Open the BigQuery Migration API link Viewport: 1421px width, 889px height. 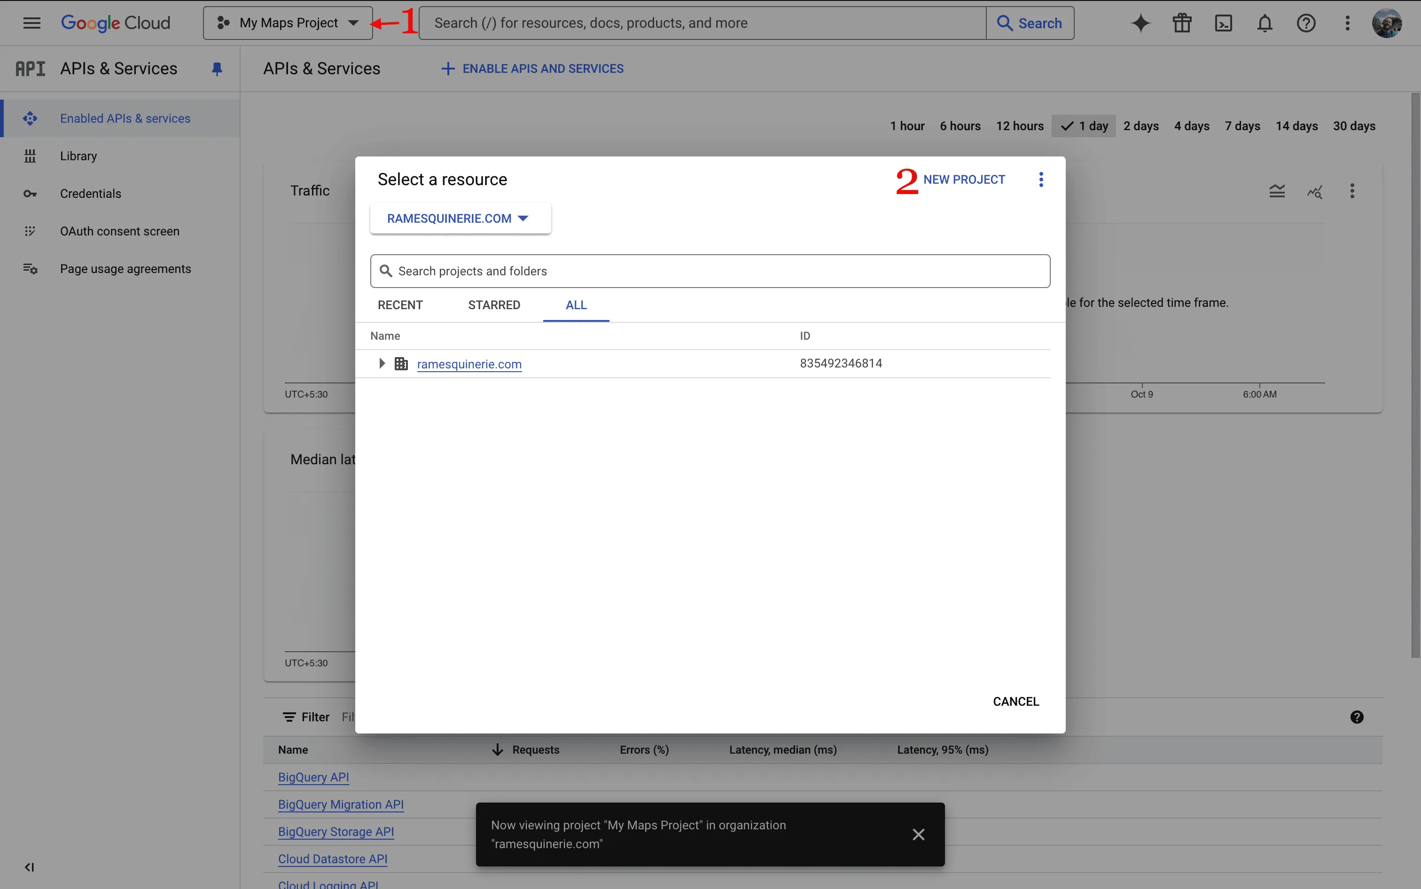[x=341, y=804]
